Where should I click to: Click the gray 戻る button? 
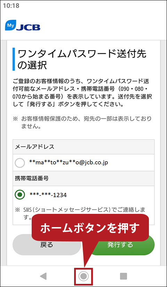47,245
